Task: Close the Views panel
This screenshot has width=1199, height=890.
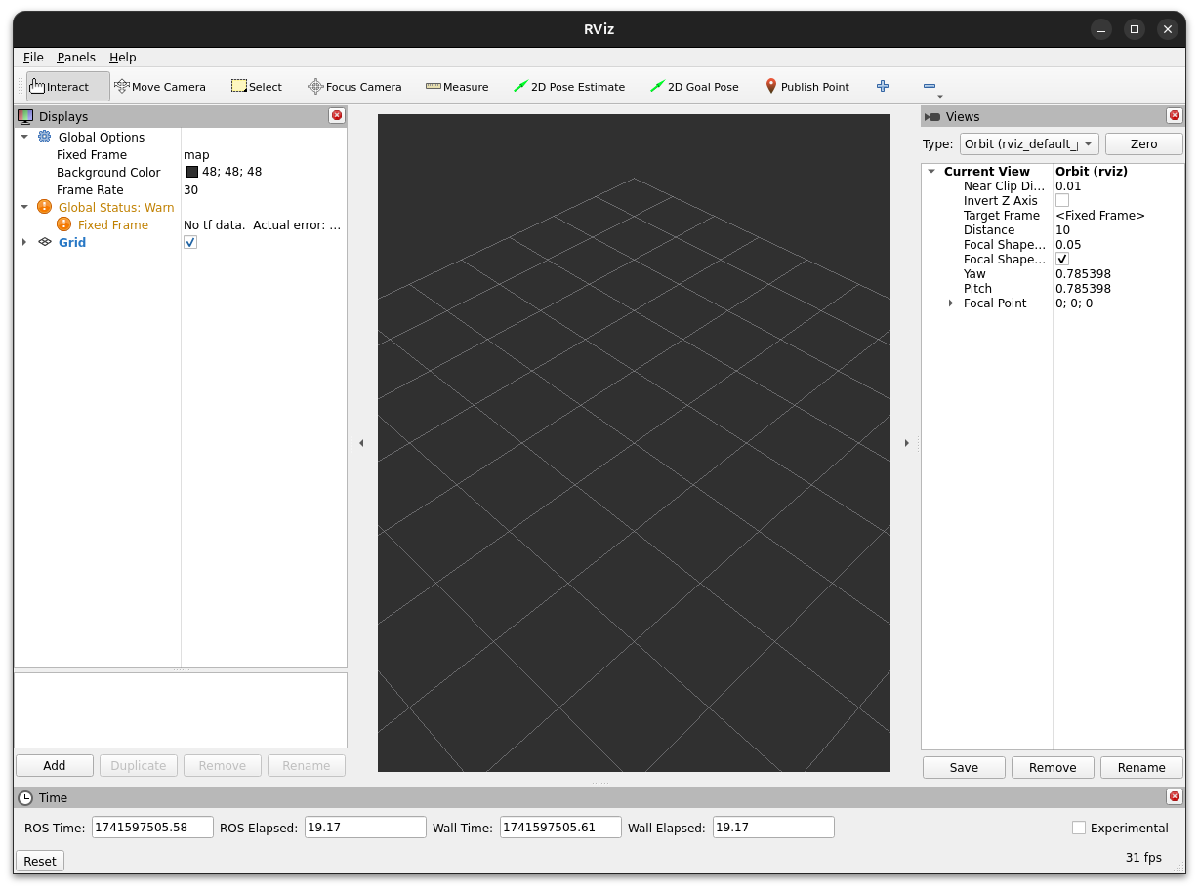Action: click(x=1174, y=115)
